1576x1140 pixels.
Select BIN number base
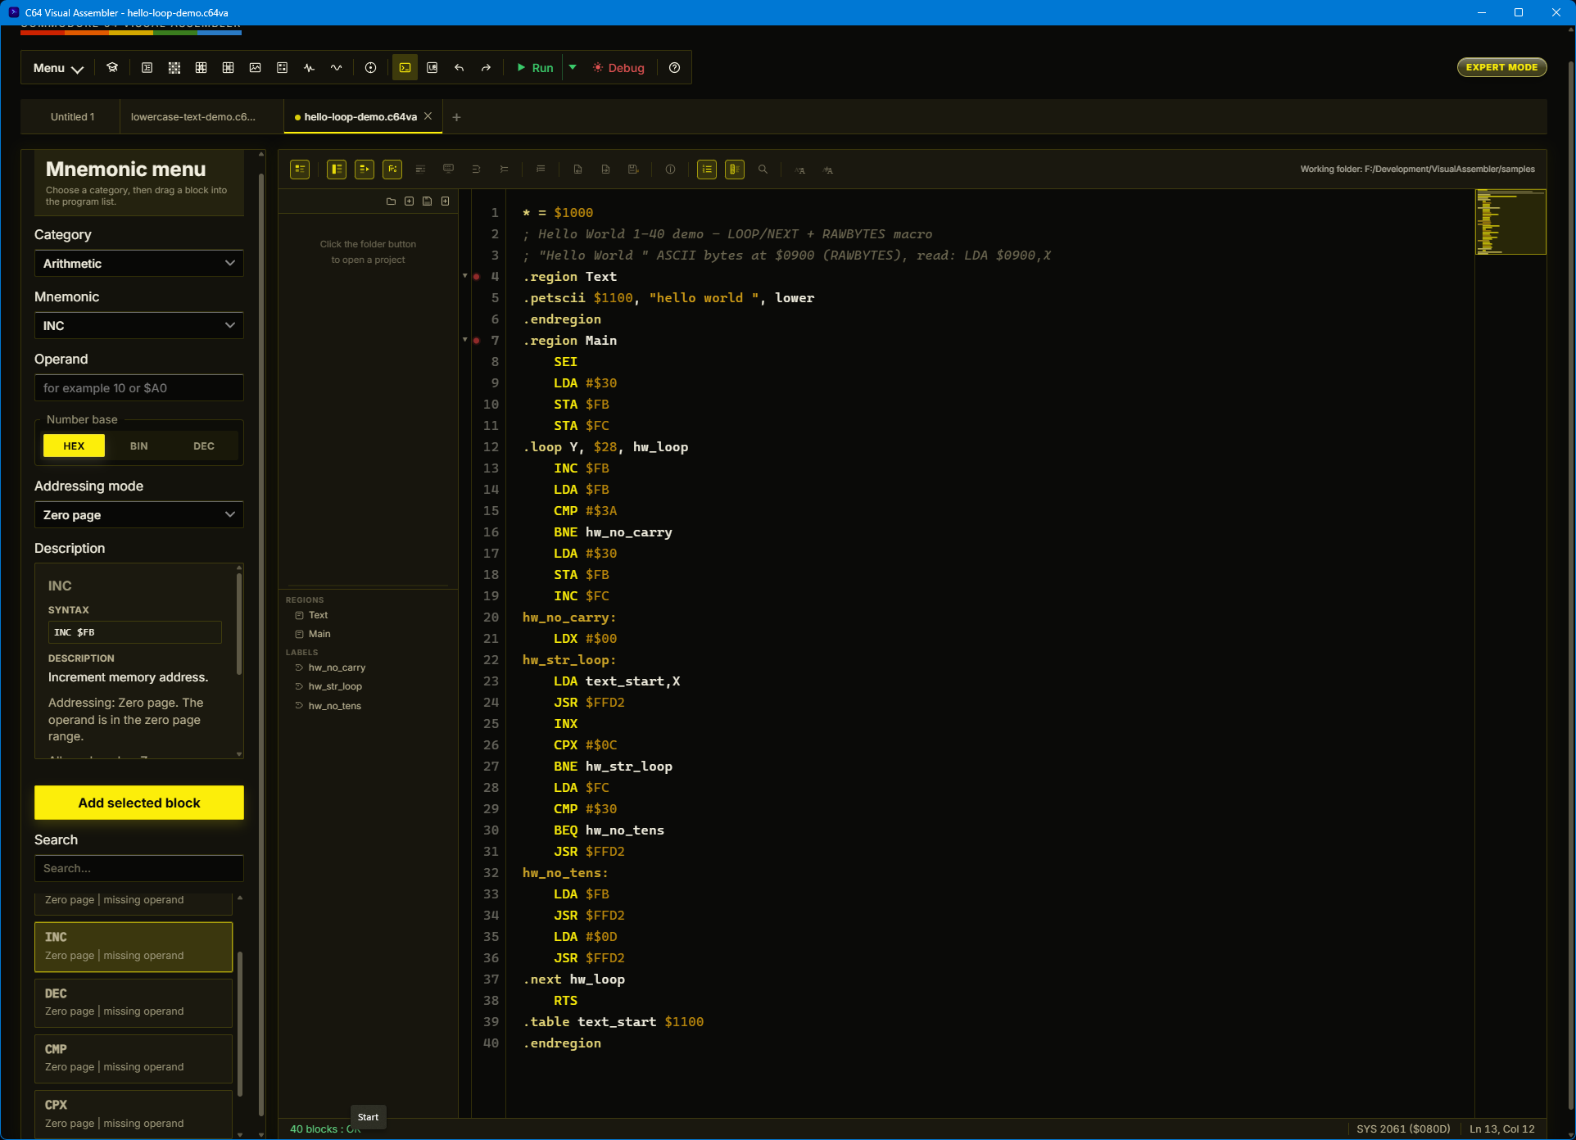139,446
